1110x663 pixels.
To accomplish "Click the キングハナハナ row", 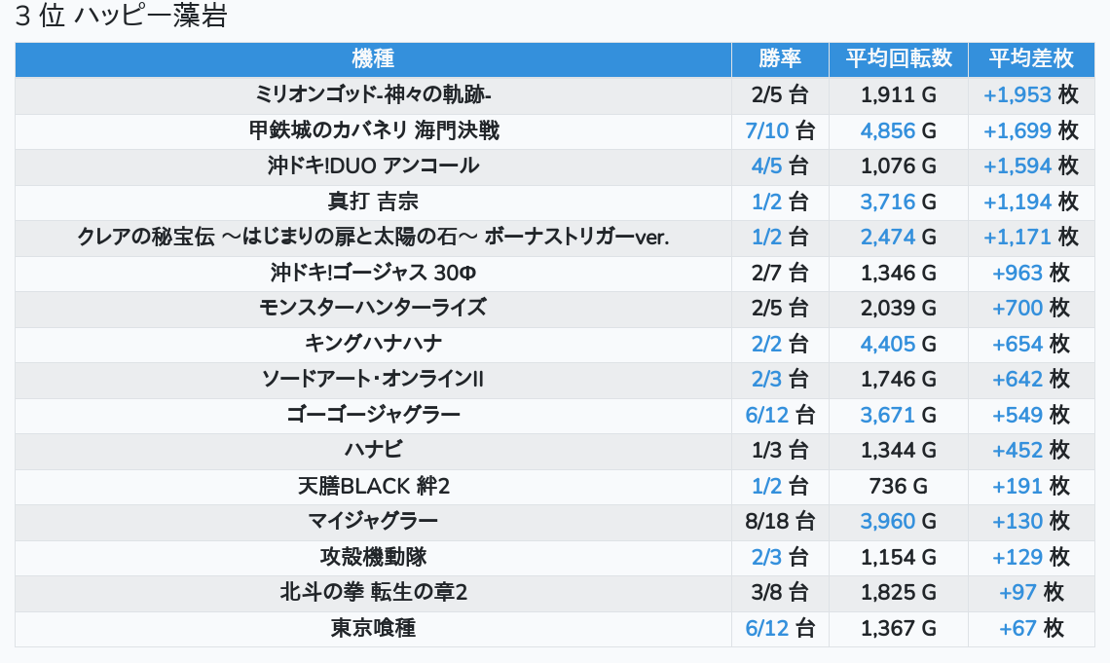I will click(555, 344).
